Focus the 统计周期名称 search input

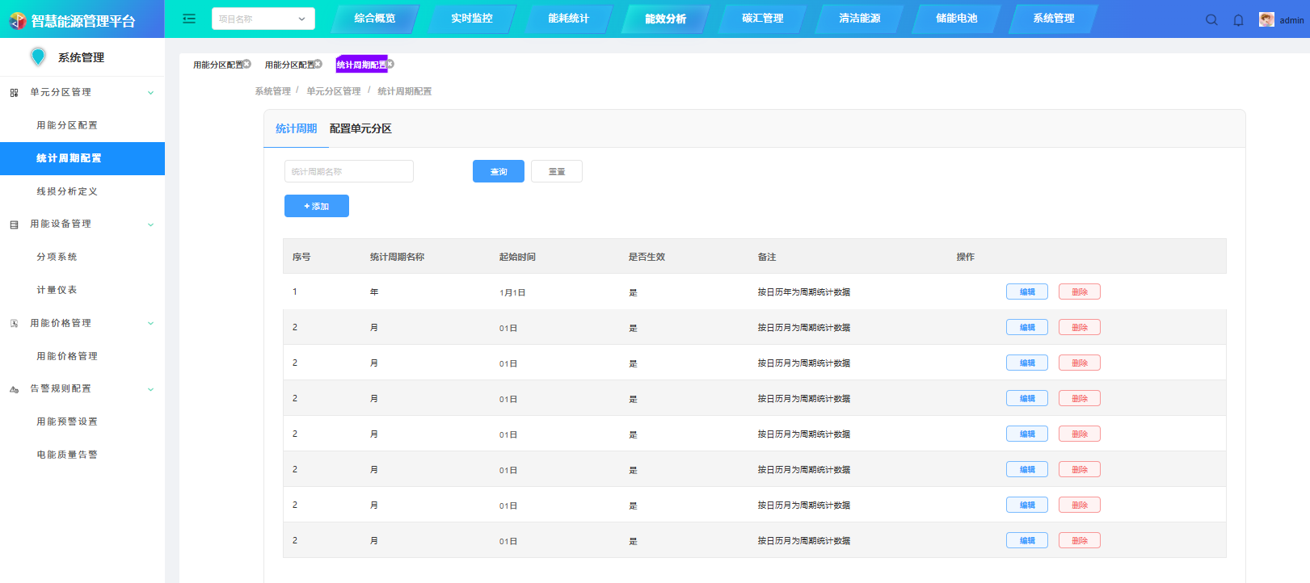[348, 171]
